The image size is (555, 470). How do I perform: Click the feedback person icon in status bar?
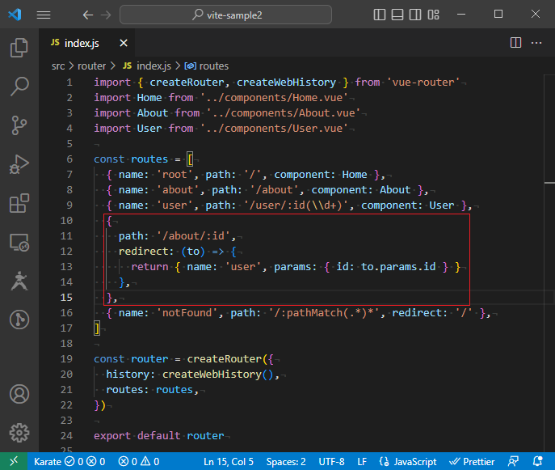[513, 461]
